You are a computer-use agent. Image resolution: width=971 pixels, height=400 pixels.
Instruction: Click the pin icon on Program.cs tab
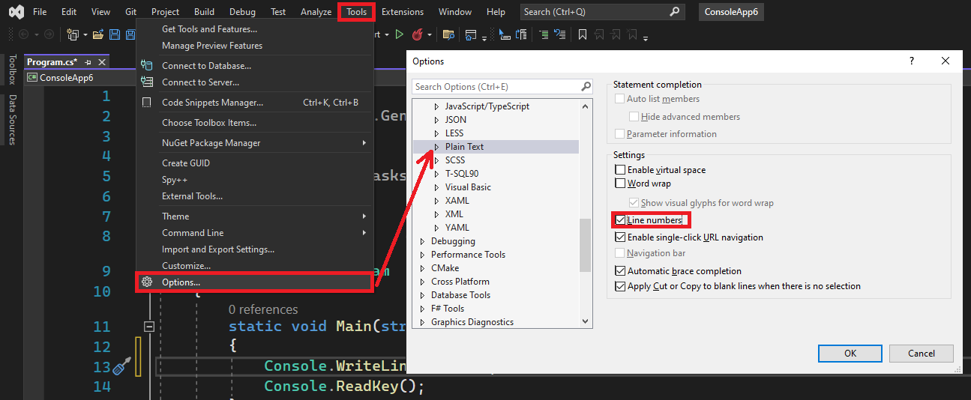(88, 62)
